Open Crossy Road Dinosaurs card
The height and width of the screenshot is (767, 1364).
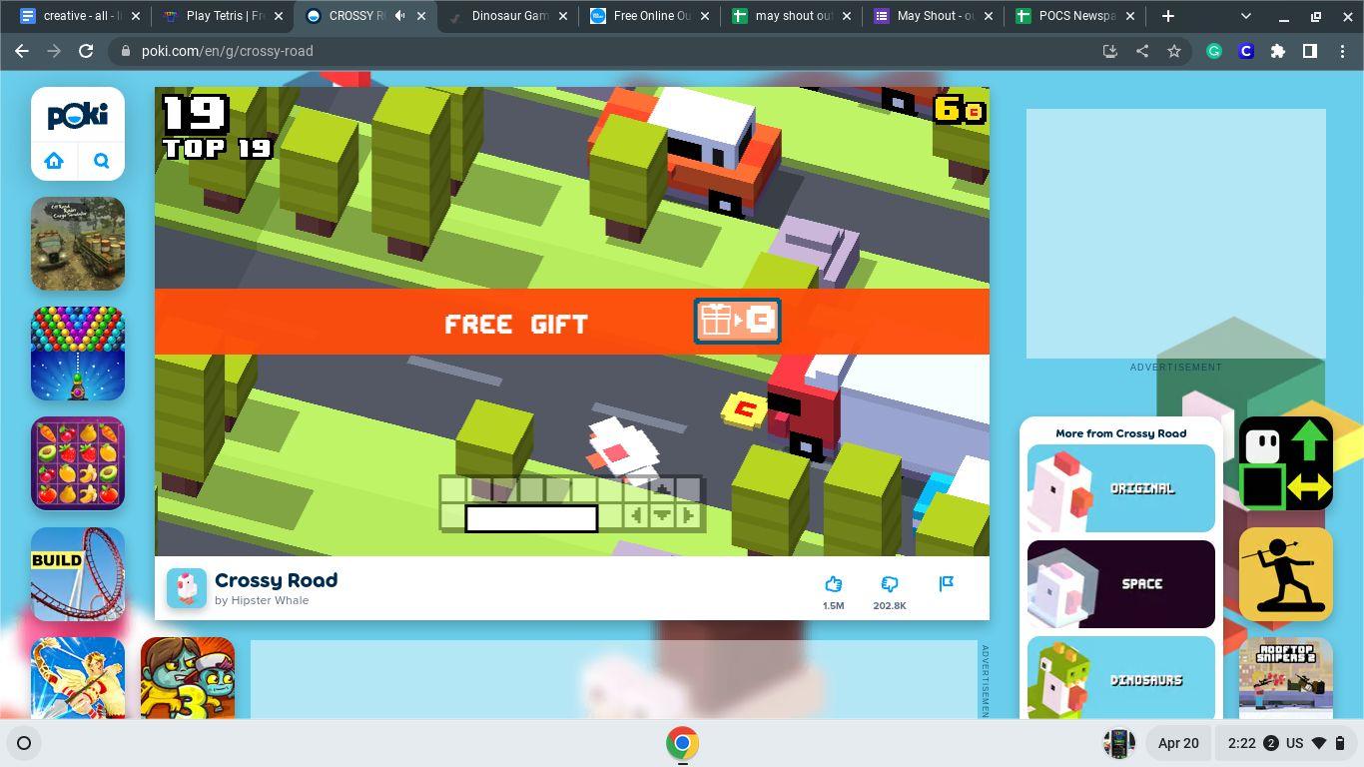tap(1121, 677)
